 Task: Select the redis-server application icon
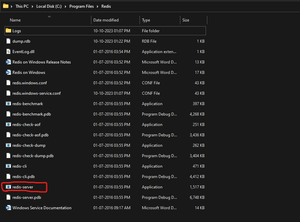tap(8, 187)
